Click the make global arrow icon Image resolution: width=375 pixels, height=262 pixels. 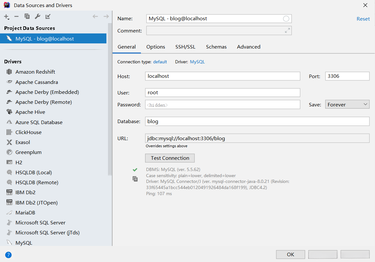48,16
